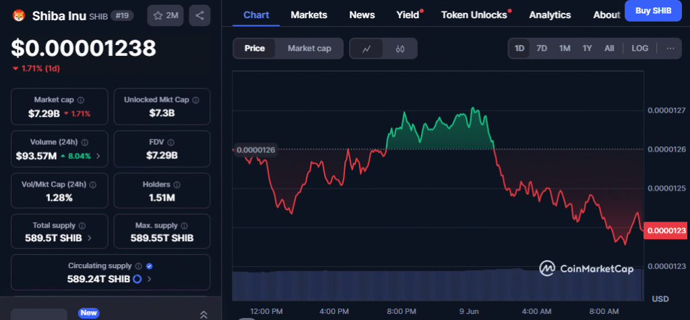Viewport: 690px width, 320px height.
Task: Click the 9 Jun date axis label
Action: (x=469, y=312)
